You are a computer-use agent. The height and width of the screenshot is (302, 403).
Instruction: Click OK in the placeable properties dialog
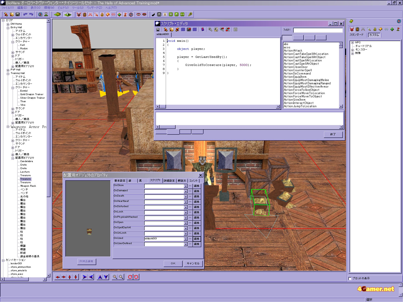click(x=173, y=263)
